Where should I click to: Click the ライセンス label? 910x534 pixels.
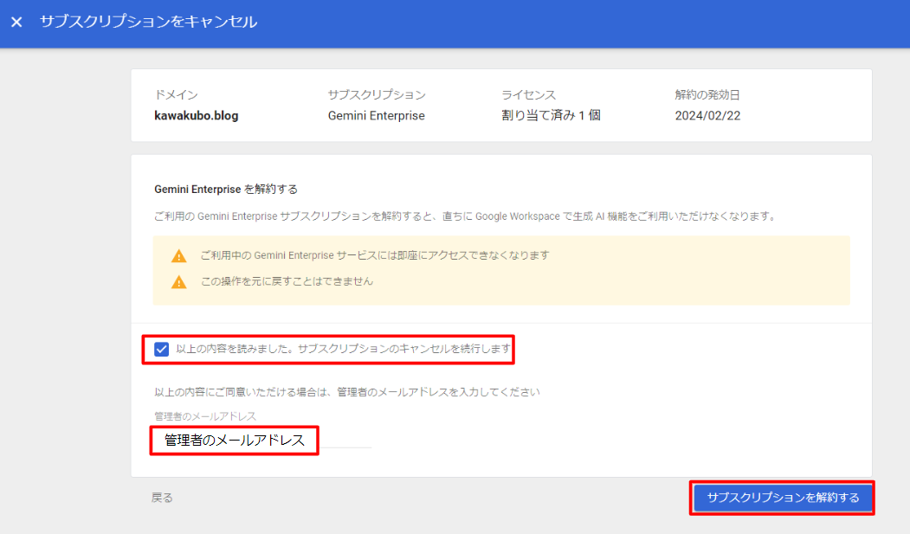click(x=528, y=94)
